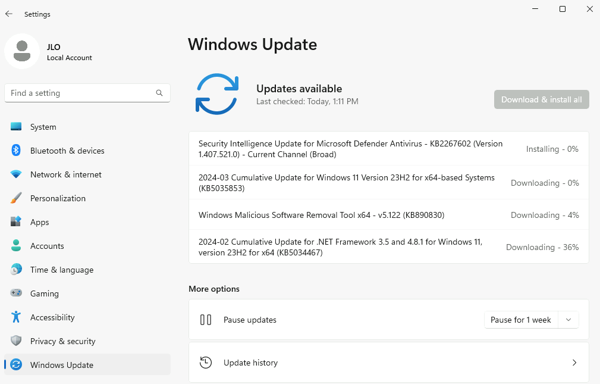Open Update history via chevron arrow
The height and width of the screenshot is (384, 600).
point(574,363)
